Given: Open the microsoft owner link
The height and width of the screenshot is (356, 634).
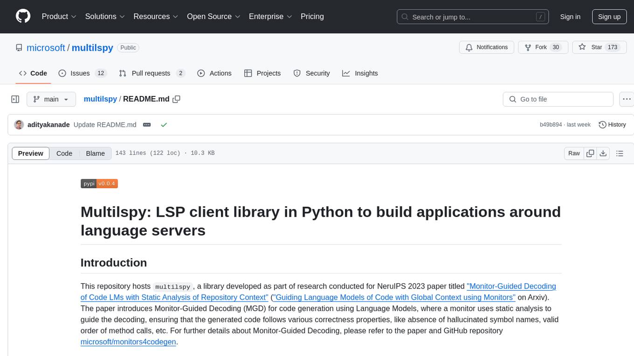Looking at the screenshot, I should tap(46, 48).
